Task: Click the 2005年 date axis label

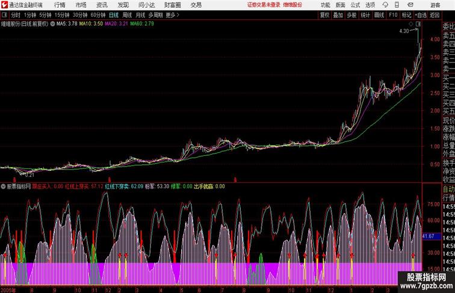Action: click(8, 290)
